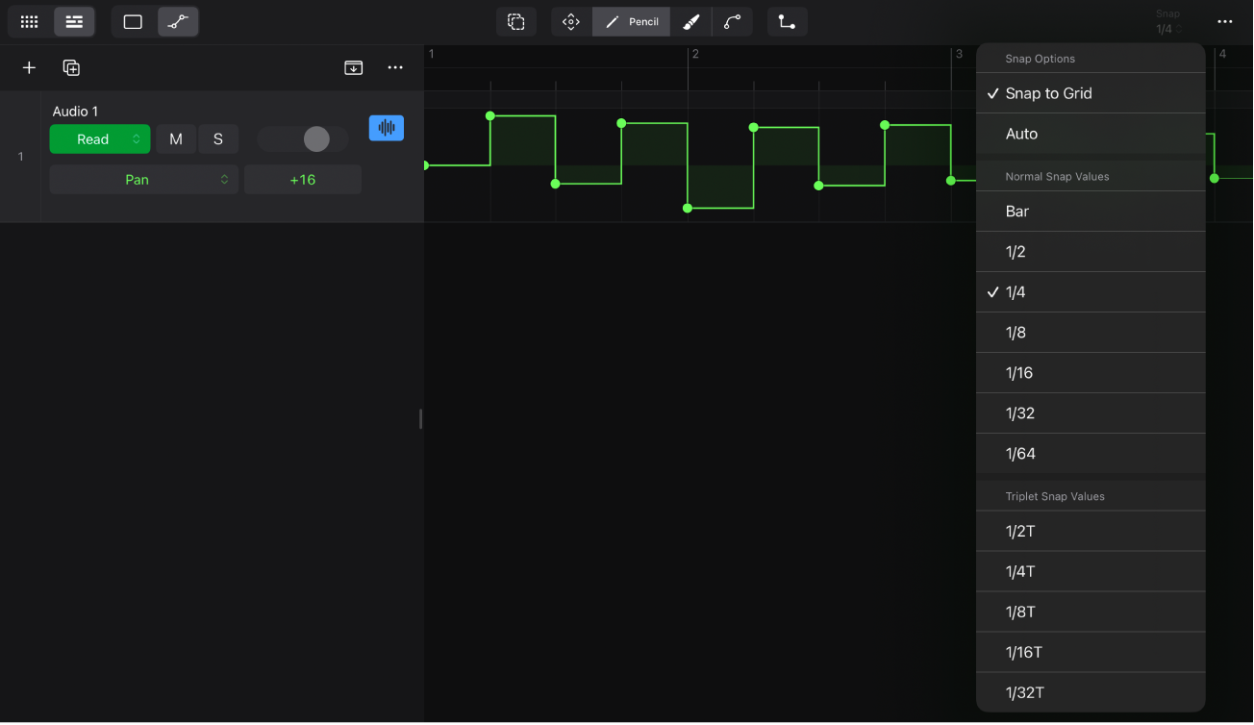Enable Snap to Grid in Snap Options
This screenshot has width=1254, height=725.
(x=1048, y=93)
